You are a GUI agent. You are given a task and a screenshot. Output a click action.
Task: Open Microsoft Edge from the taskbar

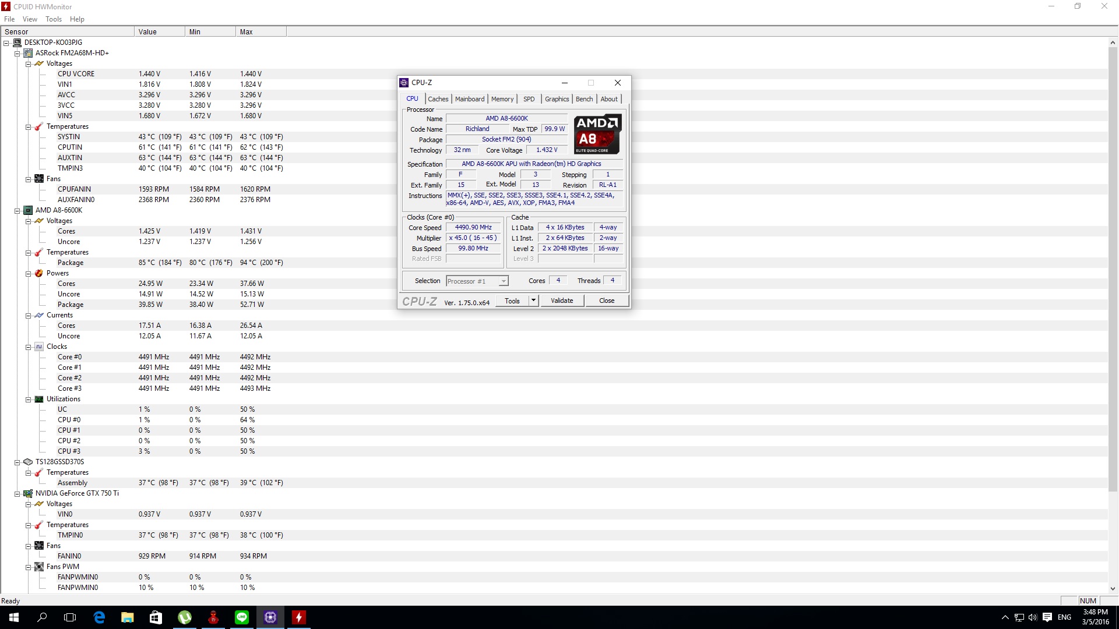tap(99, 617)
